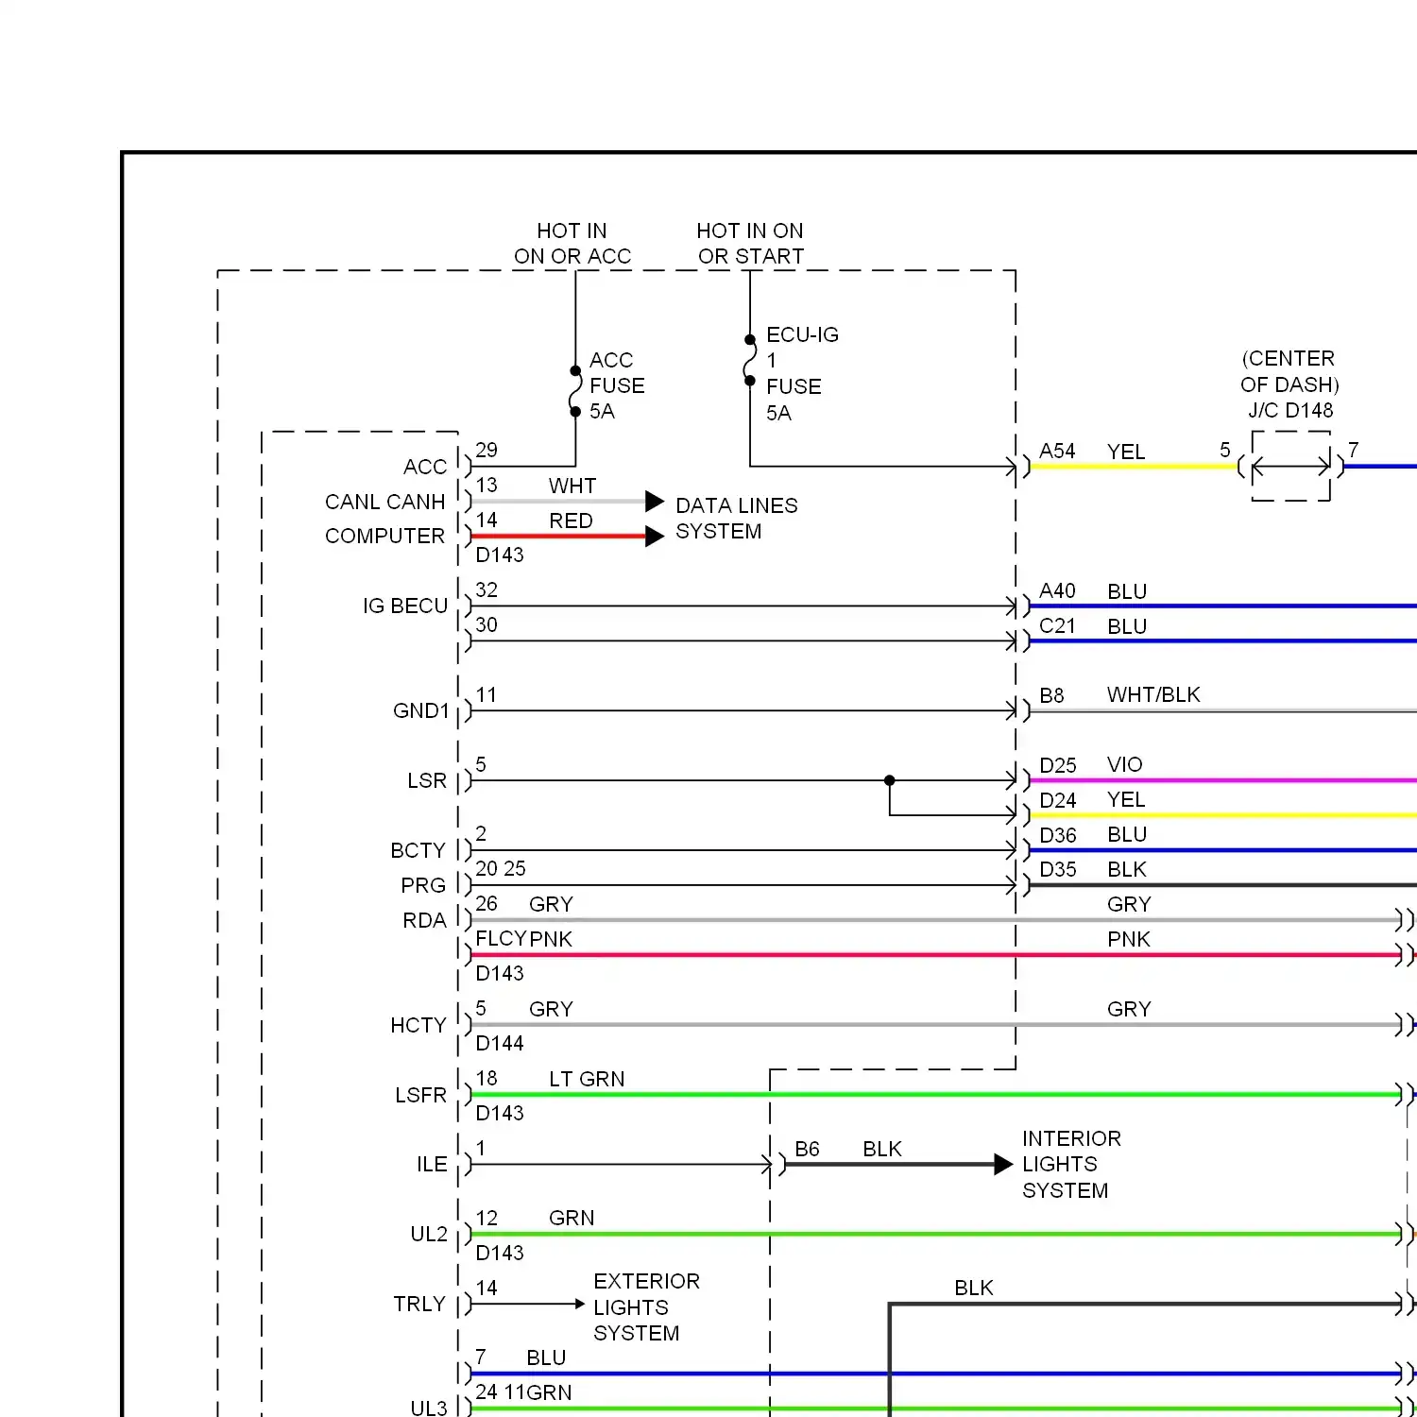Image resolution: width=1417 pixels, height=1417 pixels.
Task: Click the C21 connector label
Action: pos(1057,626)
